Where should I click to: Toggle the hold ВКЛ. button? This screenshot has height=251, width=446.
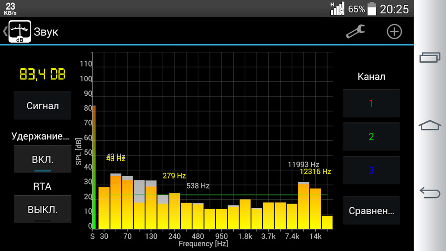point(43,159)
